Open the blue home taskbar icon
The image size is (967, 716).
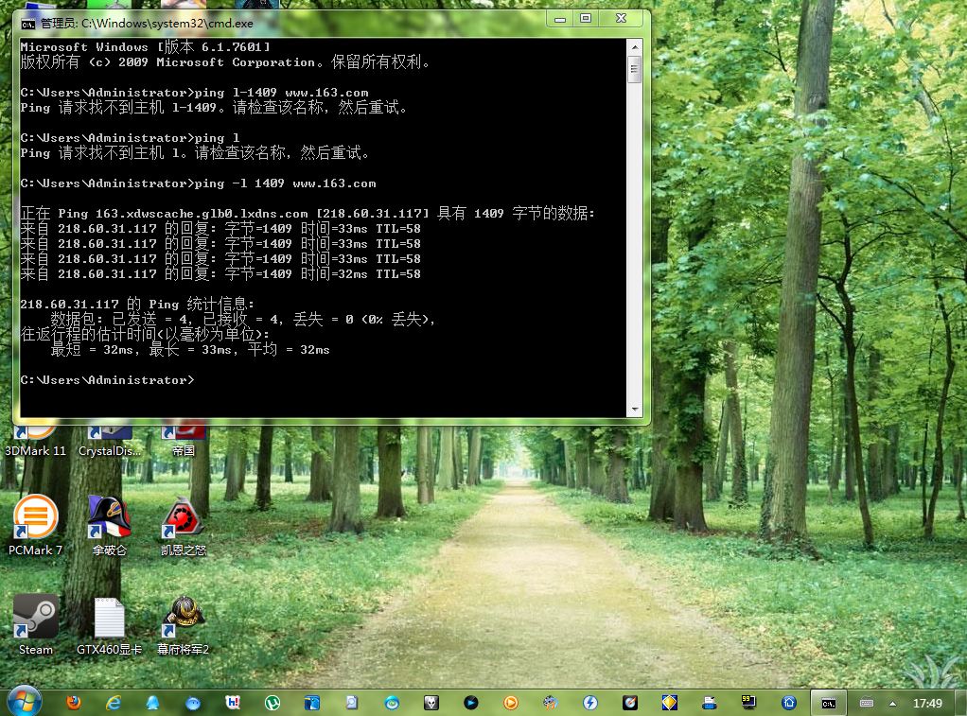(789, 703)
